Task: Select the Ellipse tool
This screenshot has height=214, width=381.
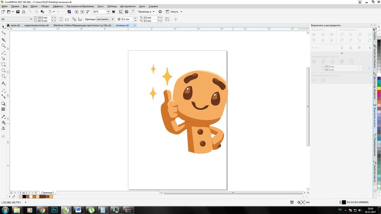Action: point(3,70)
